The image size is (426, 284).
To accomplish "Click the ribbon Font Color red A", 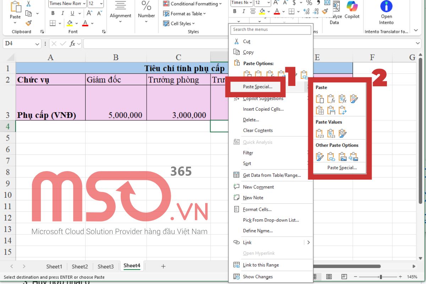I will 85,23.
